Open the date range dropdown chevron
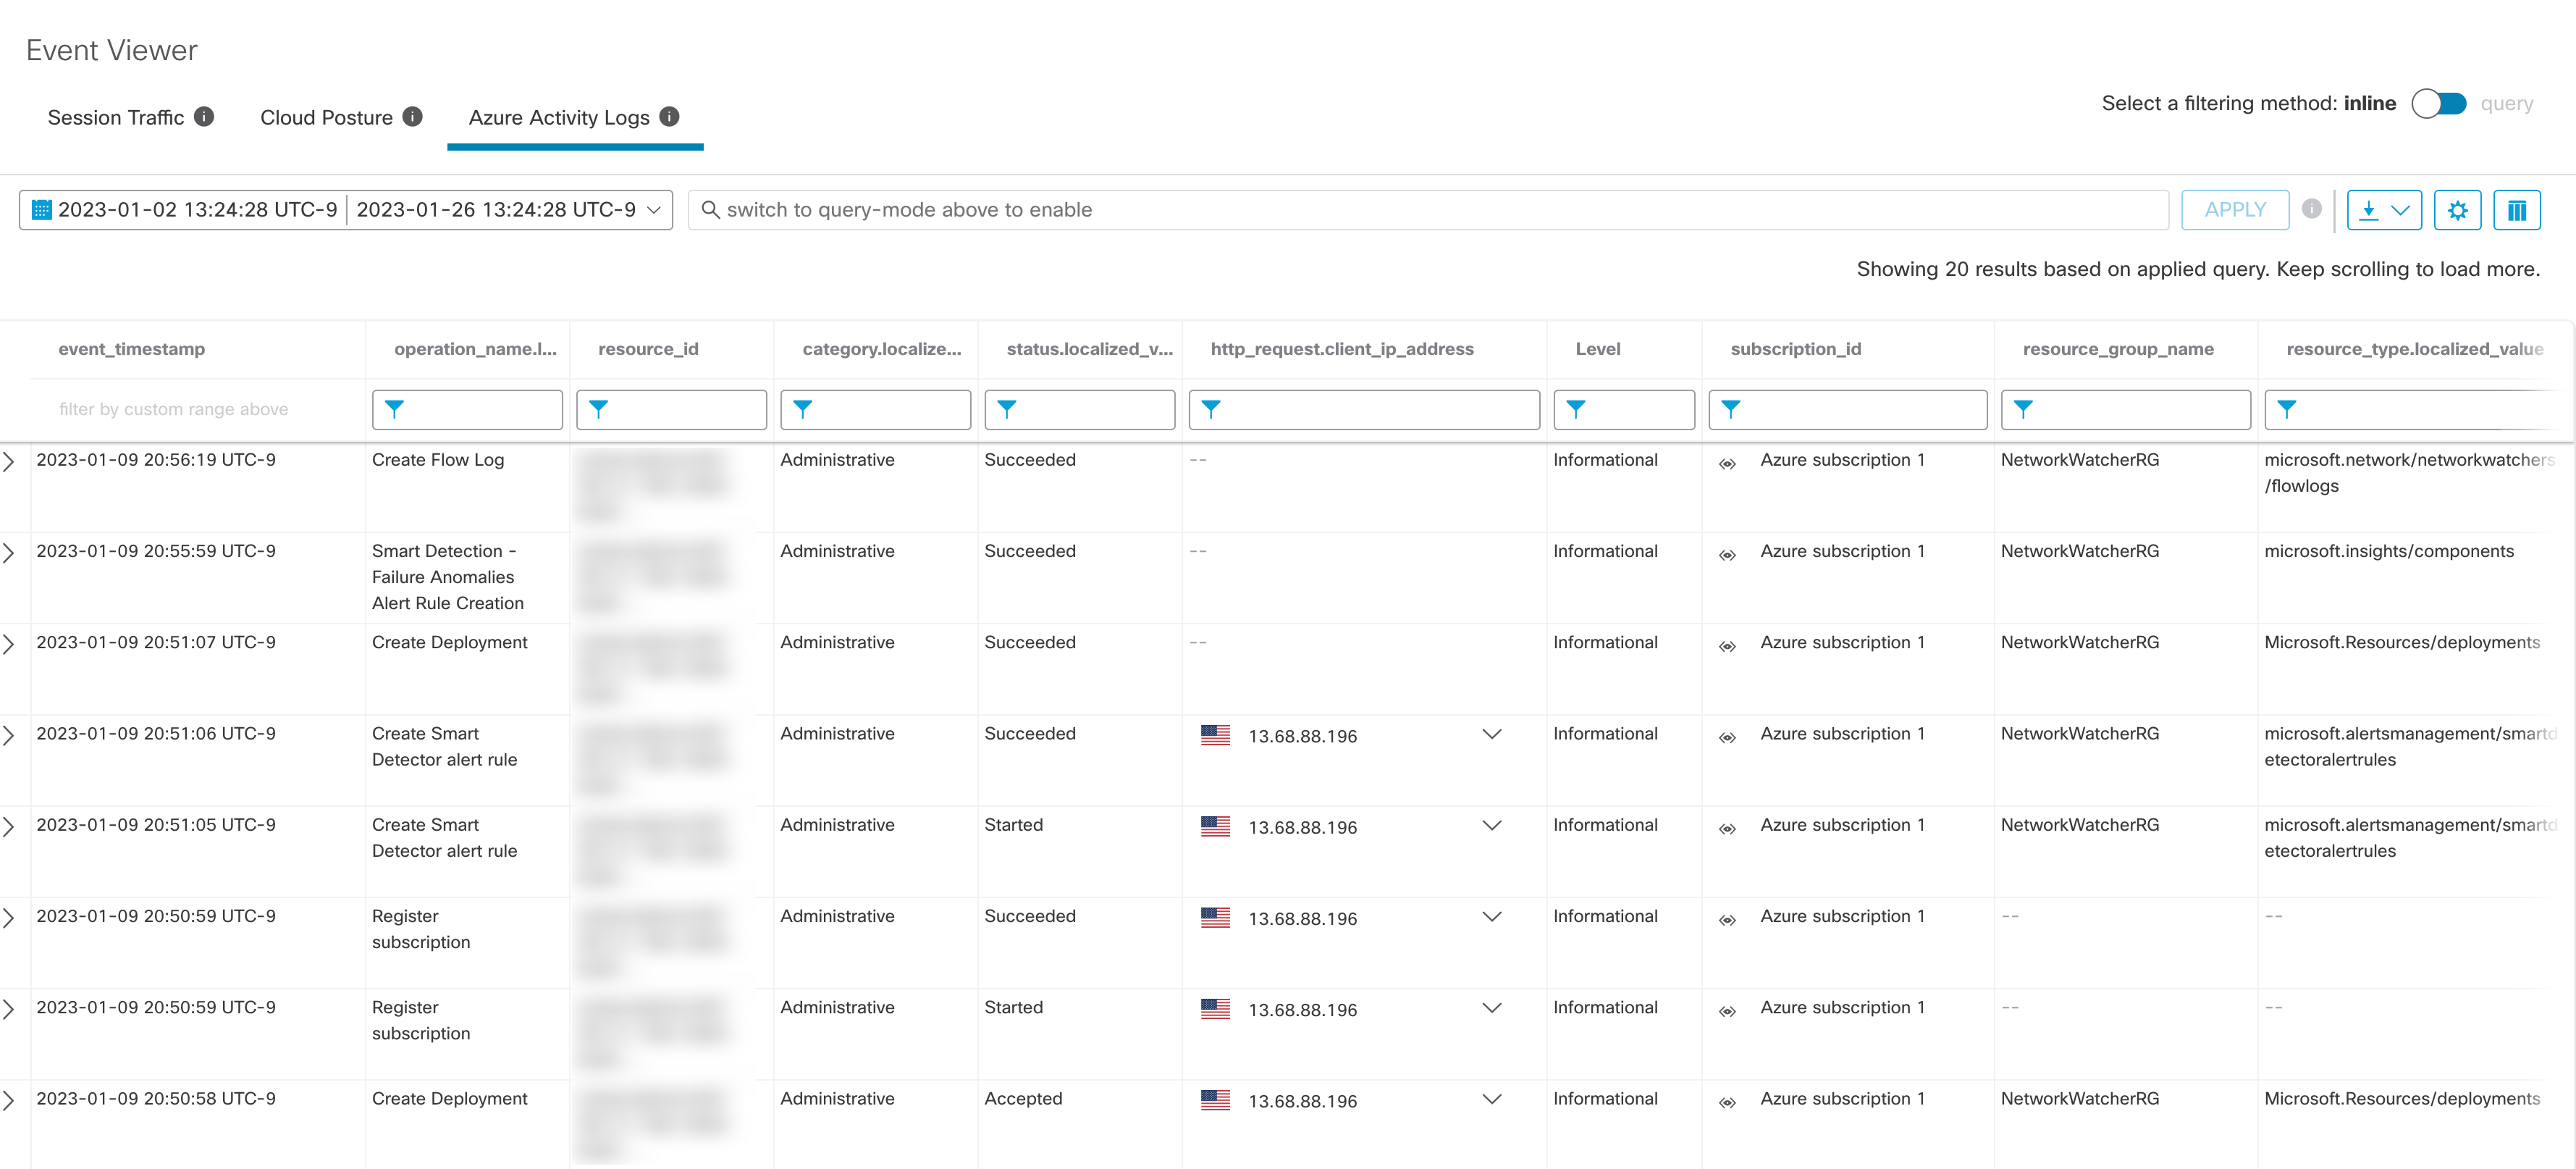The height and width of the screenshot is (1169, 2576). tap(655, 210)
